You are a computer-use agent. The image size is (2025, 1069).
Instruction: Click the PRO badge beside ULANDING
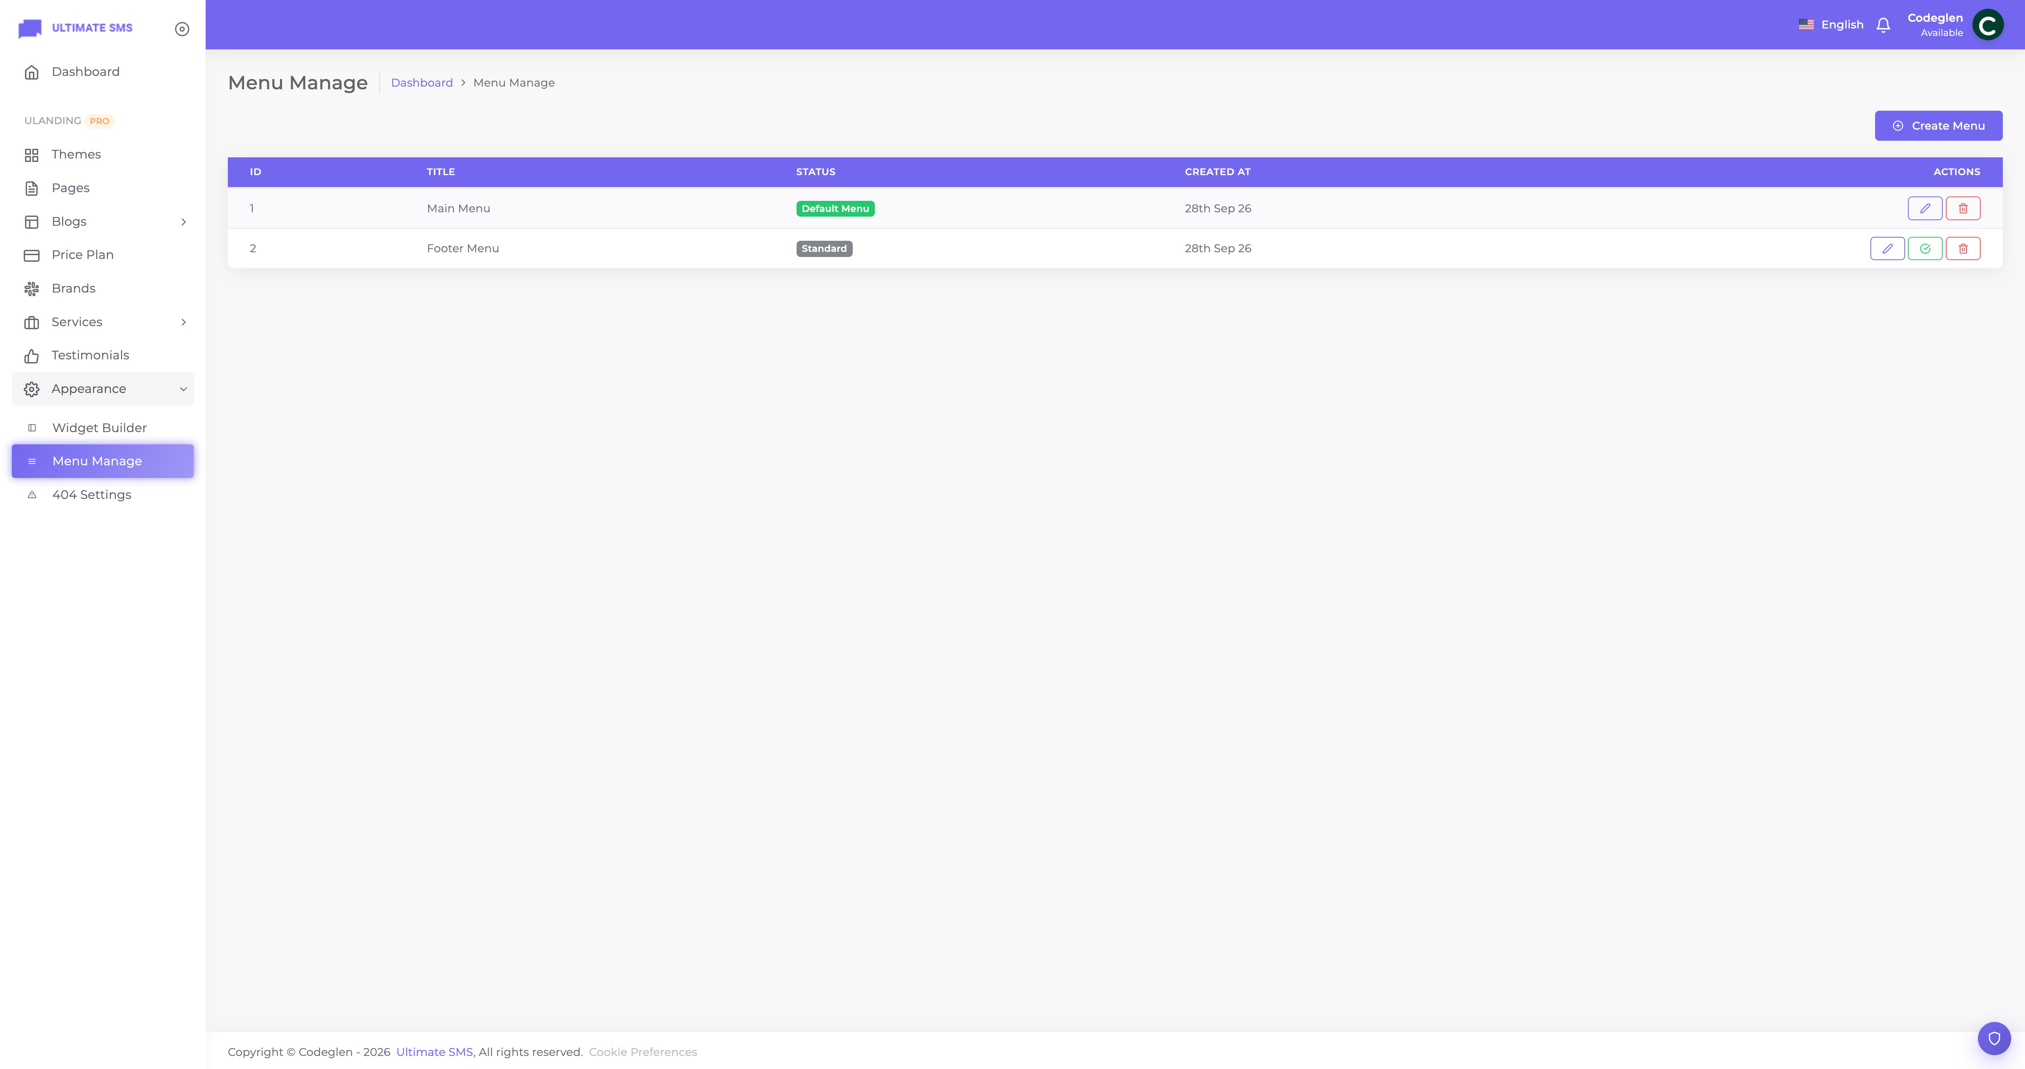[99, 121]
